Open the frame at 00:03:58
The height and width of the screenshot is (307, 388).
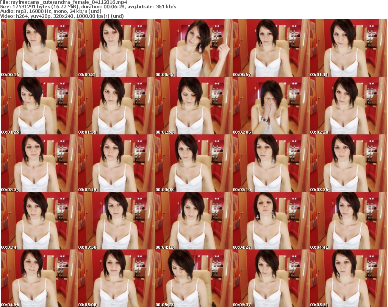click(117, 221)
